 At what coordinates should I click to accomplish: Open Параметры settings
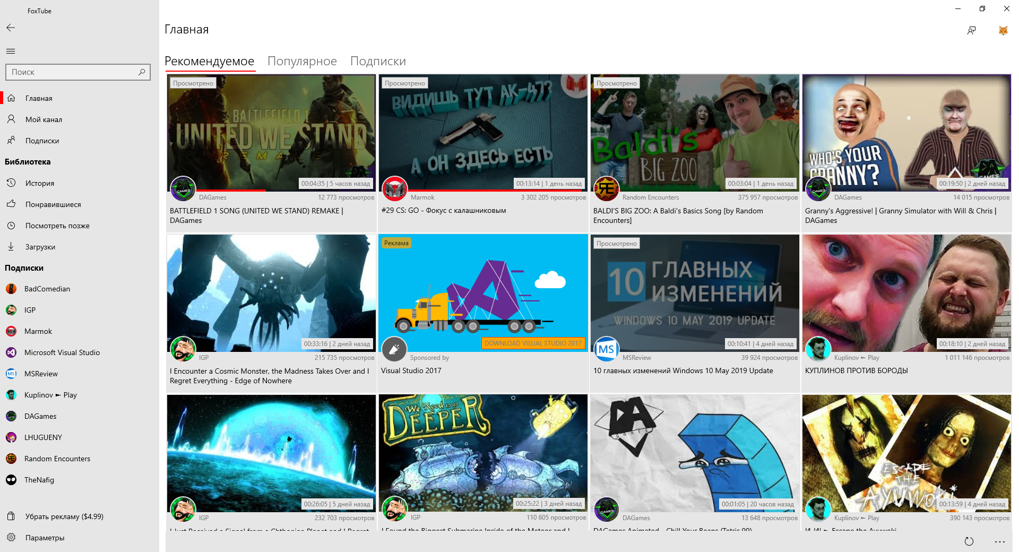click(45, 538)
